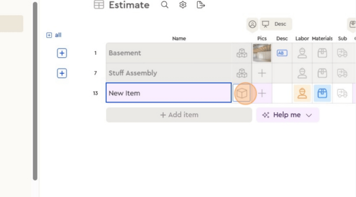356x197 pixels.
Task: Click the Estimate table grid icon
Action: click(x=99, y=5)
